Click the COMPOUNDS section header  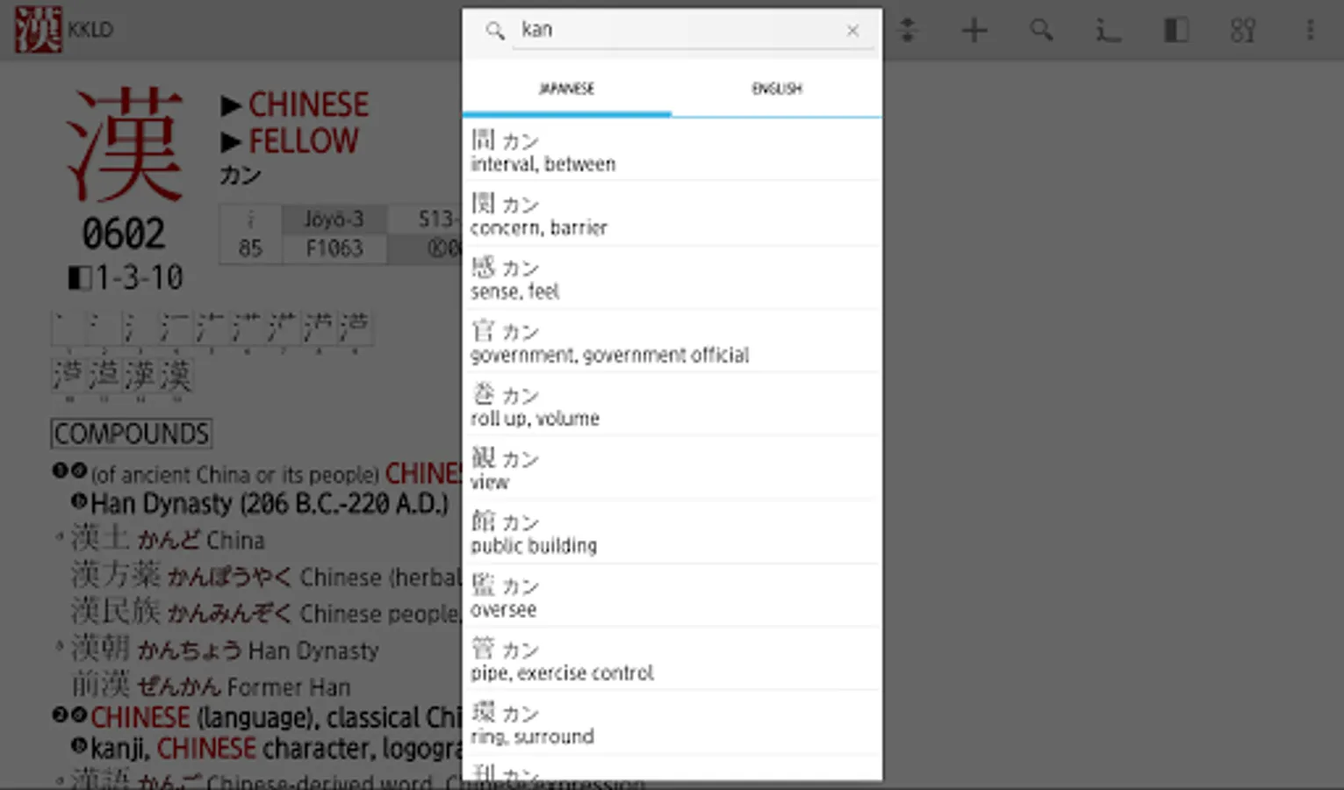[132, 434]
